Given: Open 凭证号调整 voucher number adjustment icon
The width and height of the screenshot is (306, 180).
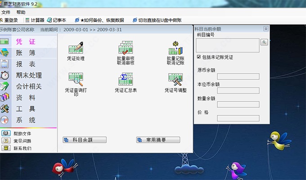Looking at the screenshot, I should pyautogui.click(x=175, y=79).
